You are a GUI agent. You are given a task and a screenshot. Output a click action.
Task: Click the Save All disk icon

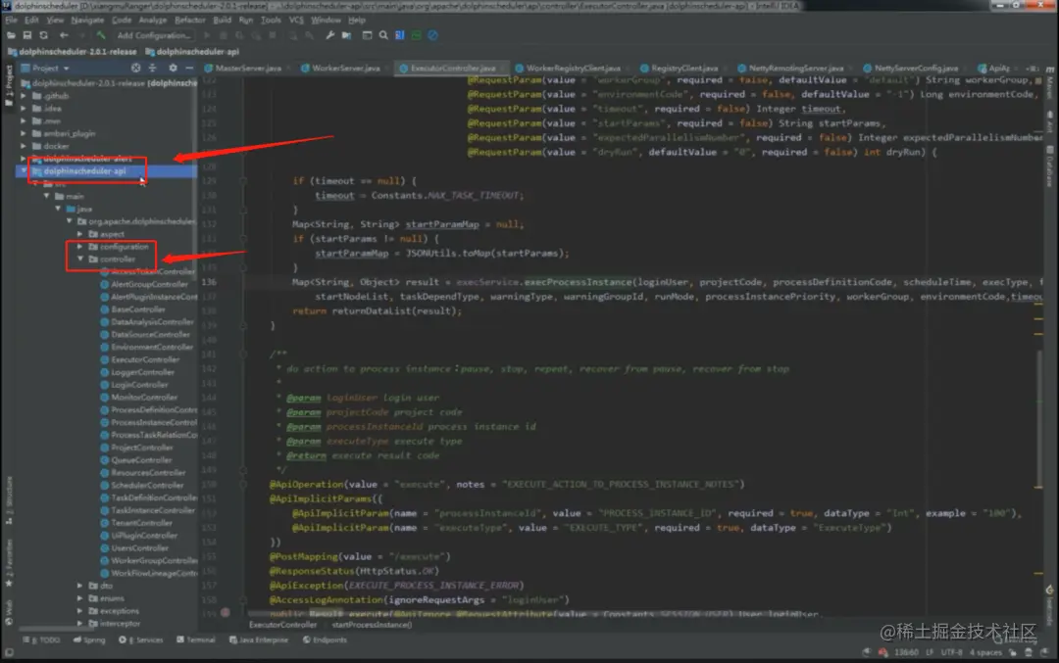point(27,35)
